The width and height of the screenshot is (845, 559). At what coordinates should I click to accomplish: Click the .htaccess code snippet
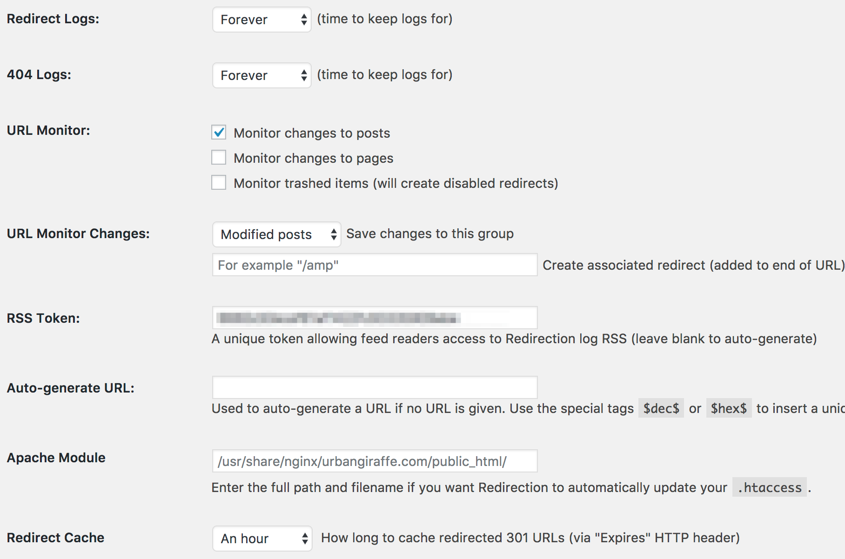click(x=770, y=487)
